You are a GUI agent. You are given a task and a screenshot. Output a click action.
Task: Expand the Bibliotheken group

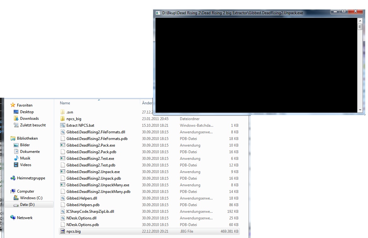[27, 138]
